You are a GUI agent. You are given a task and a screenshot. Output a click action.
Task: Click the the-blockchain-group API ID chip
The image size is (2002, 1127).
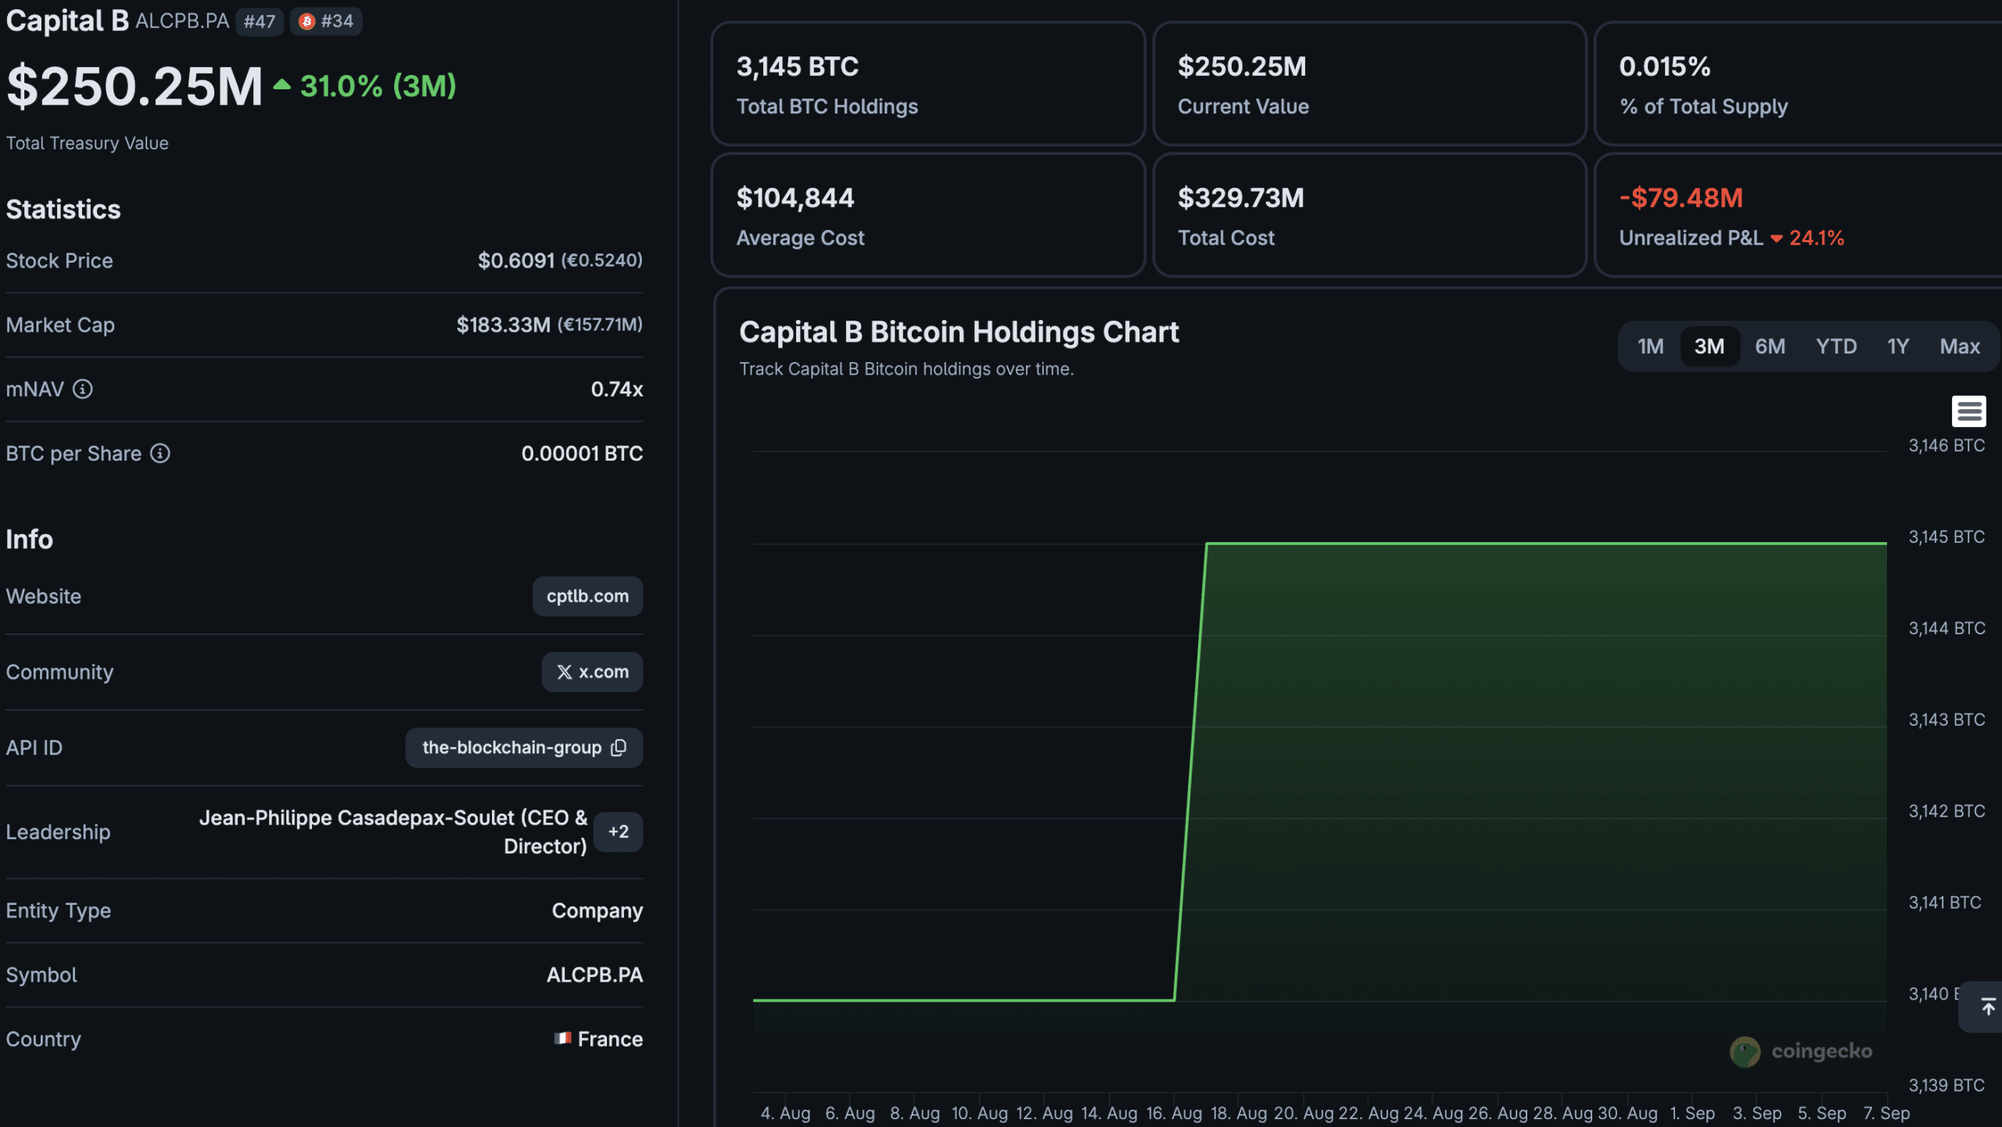click(524, 748)
